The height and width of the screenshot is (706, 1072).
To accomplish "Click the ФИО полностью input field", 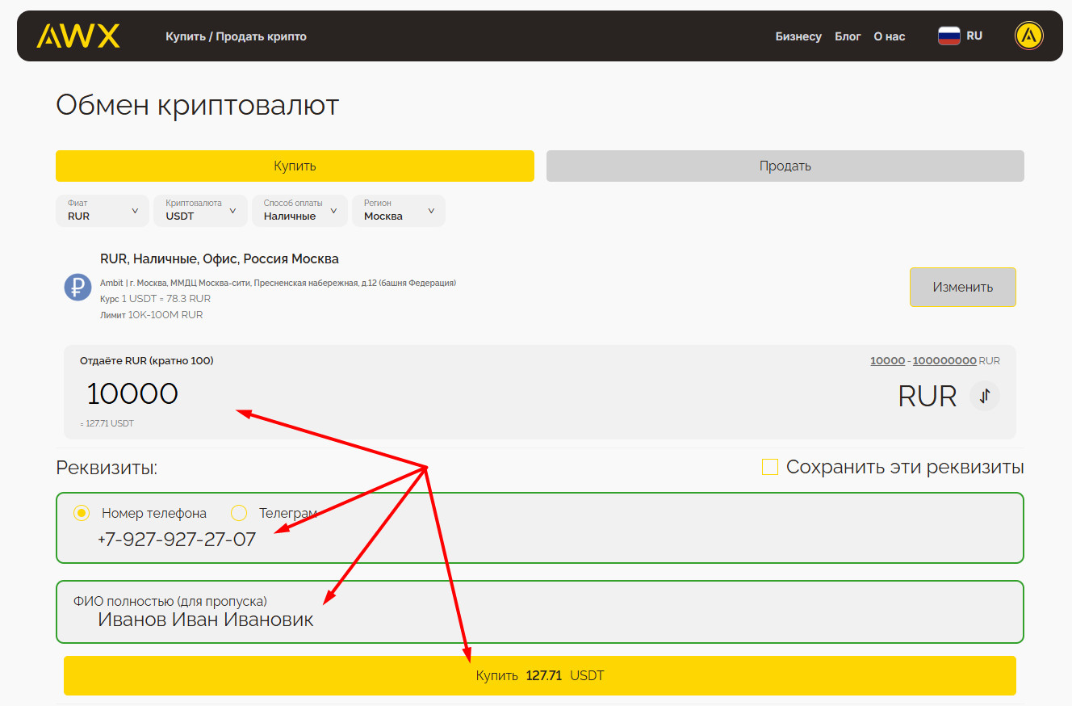I will click(x=539, y=620).
